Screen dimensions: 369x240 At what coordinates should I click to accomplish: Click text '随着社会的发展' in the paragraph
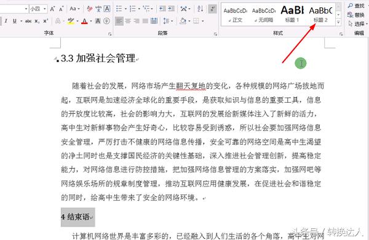tap(98, 86)
